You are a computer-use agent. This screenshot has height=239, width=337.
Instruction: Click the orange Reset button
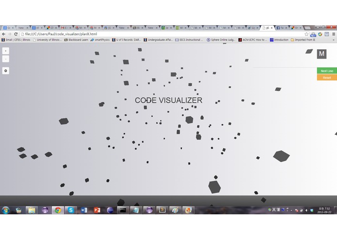click(327, 77)
